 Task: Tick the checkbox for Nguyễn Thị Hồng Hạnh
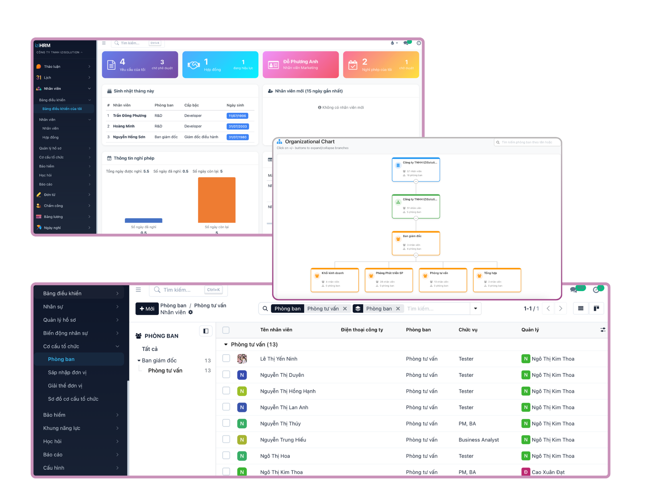point(226,391)
